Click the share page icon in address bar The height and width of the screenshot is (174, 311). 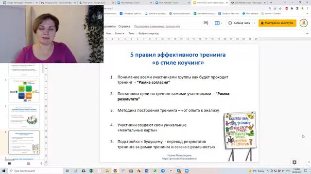(x=275, y=9)
